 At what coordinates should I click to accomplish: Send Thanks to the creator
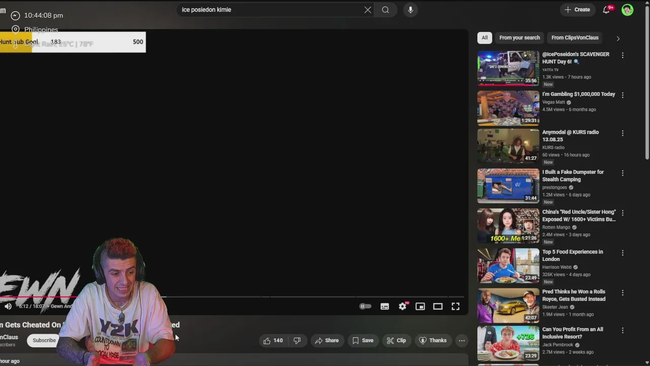tap(432, 341)
